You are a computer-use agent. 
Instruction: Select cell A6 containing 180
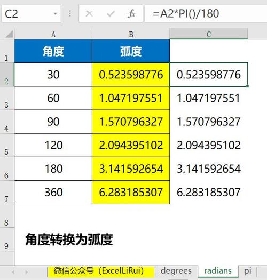(53, 169)
